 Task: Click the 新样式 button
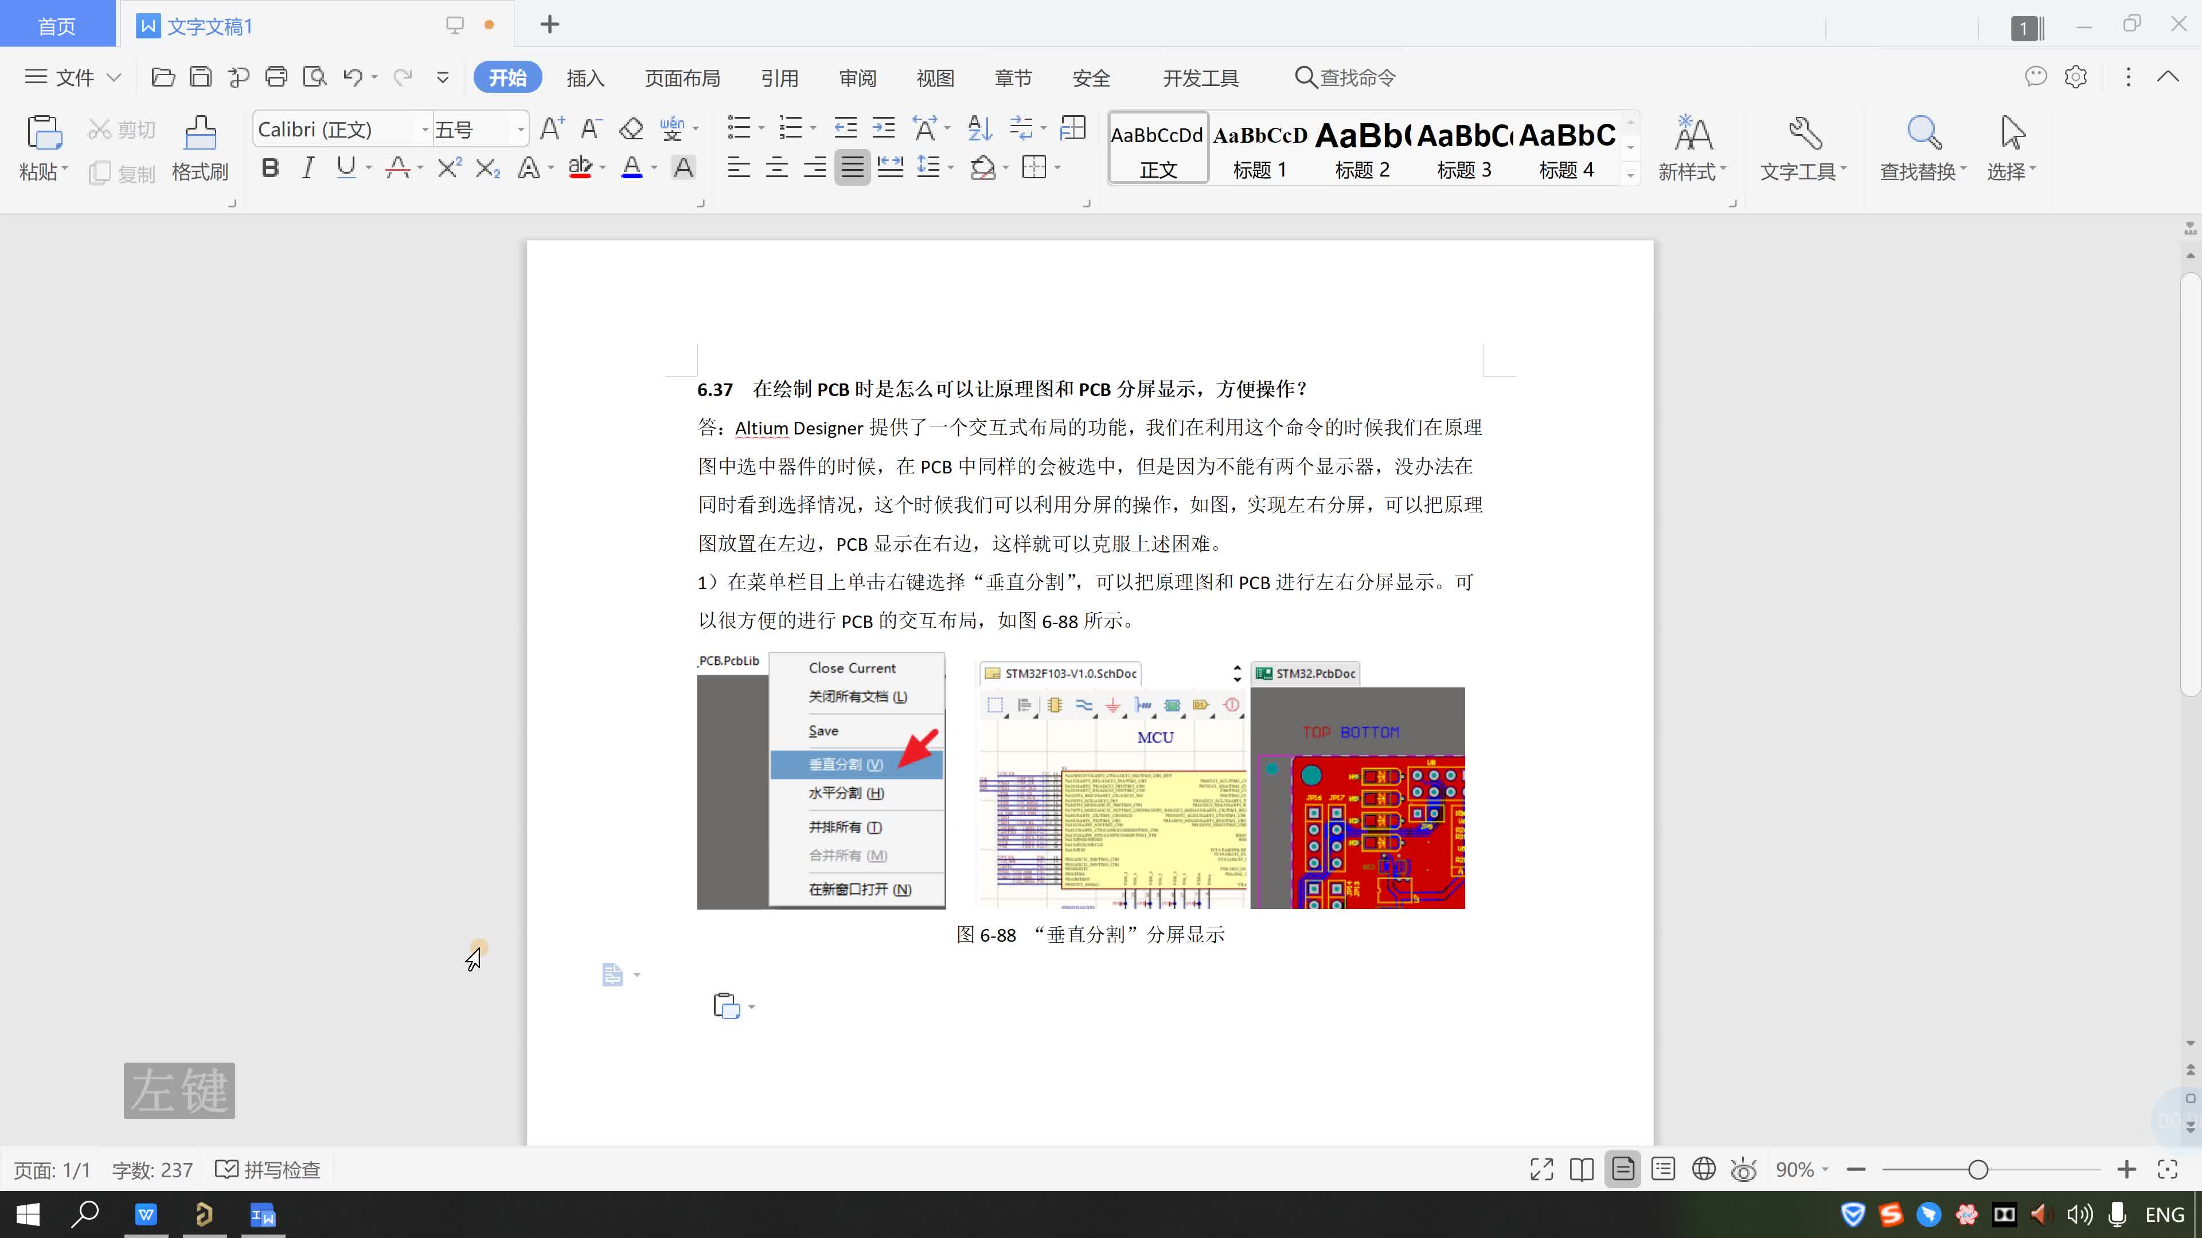coord(1692,148)
